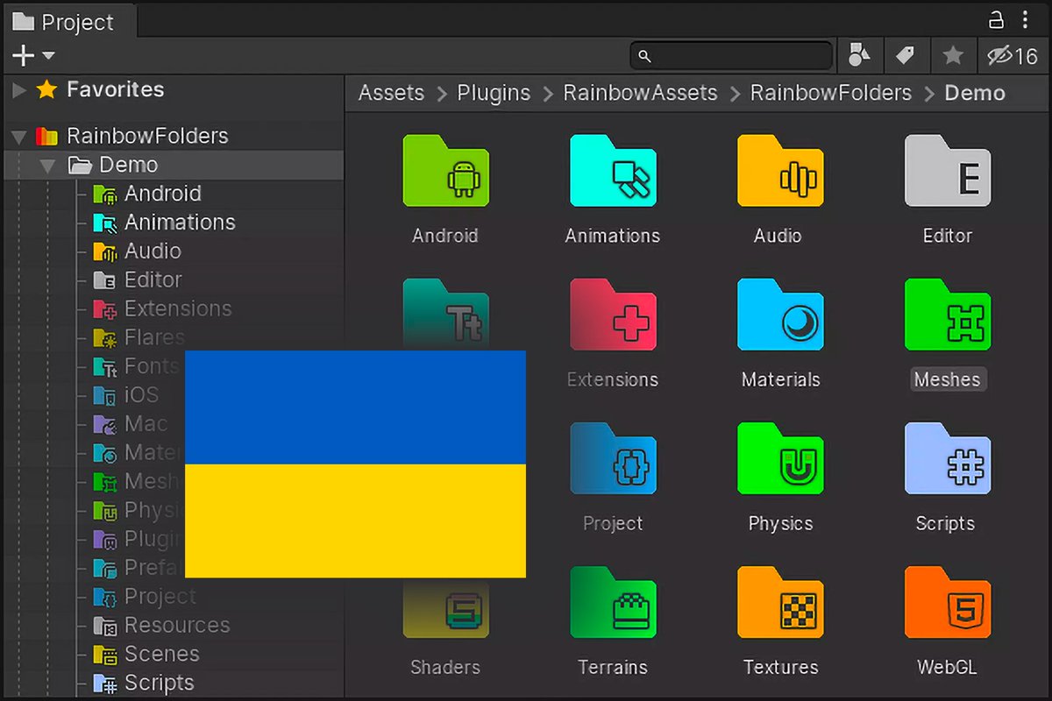Go to RainbowAssets in the breadcrumb path

click(x=640, y=93)
